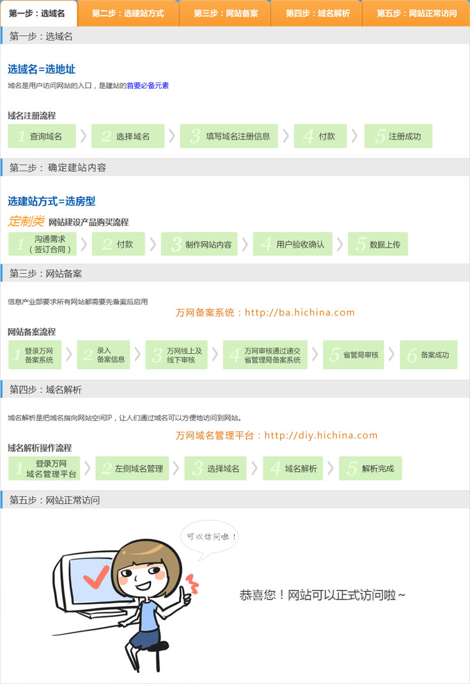470x684 pixels.
Task: Click step 1 登录万网域名管理平台 box
Action: (x=45, y=468)
